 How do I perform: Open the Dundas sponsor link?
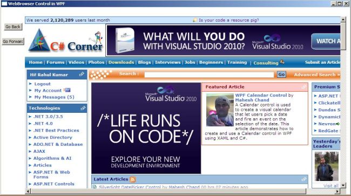coord(329,110)
